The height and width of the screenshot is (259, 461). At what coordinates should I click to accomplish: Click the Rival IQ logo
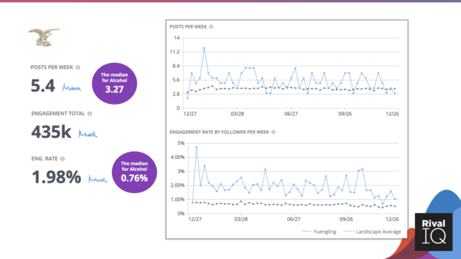pos(433,232)
